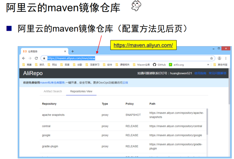Switch to the Artifact Search tab
The height and width of the screenshot is (159, 234).
pyautogui.click(x=53, y=91)
